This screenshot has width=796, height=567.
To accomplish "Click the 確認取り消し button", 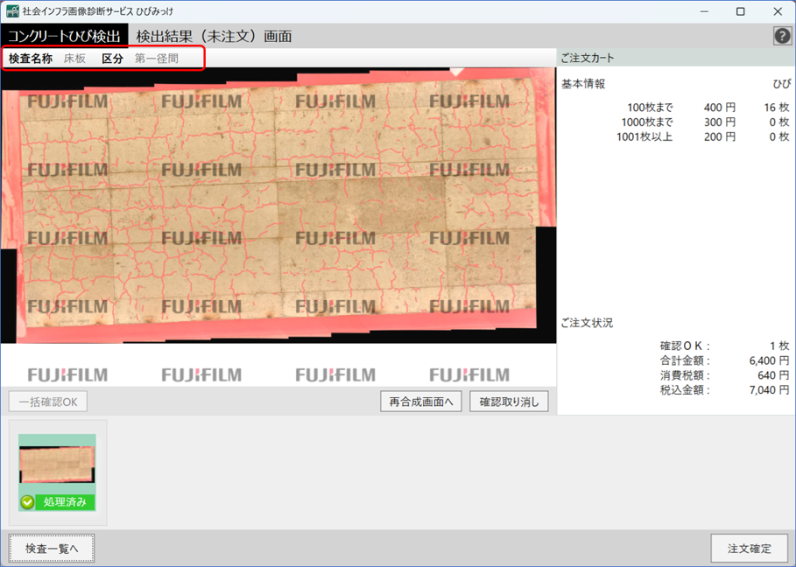I will point(509,402).
